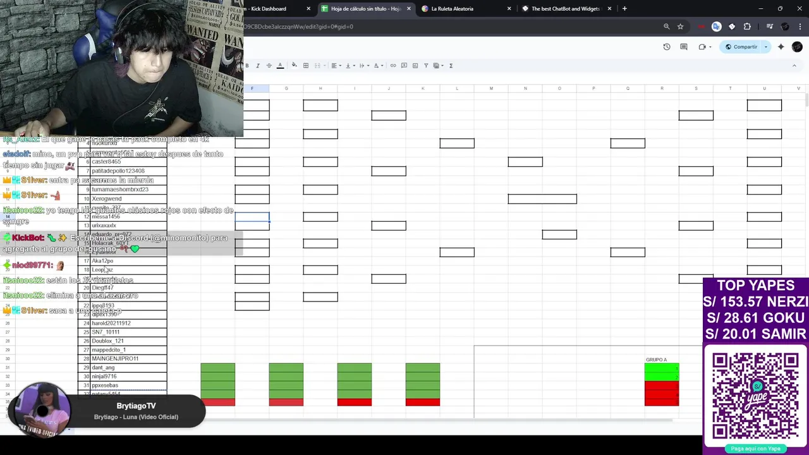Select column R header

tap(662, 88)
